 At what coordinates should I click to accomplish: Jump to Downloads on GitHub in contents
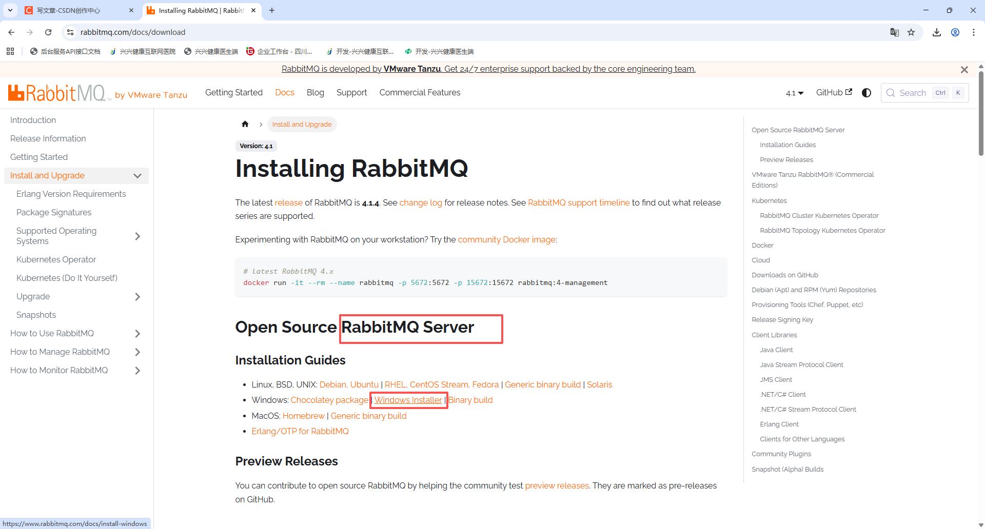pyautogui.click(x=785, y=275)
